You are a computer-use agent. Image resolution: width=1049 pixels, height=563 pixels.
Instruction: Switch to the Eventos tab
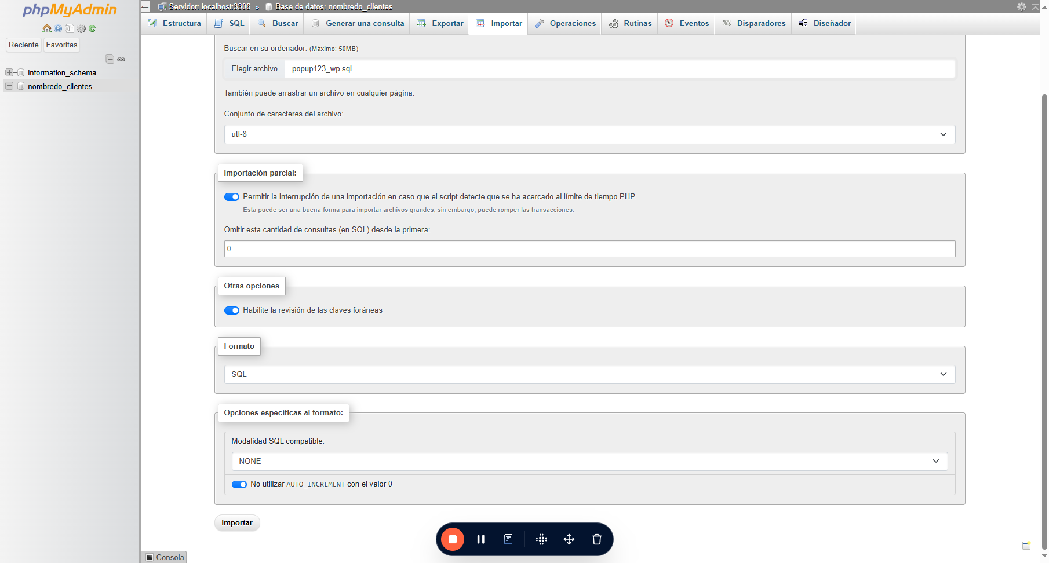pyautogui.click(x=687, y=23)
